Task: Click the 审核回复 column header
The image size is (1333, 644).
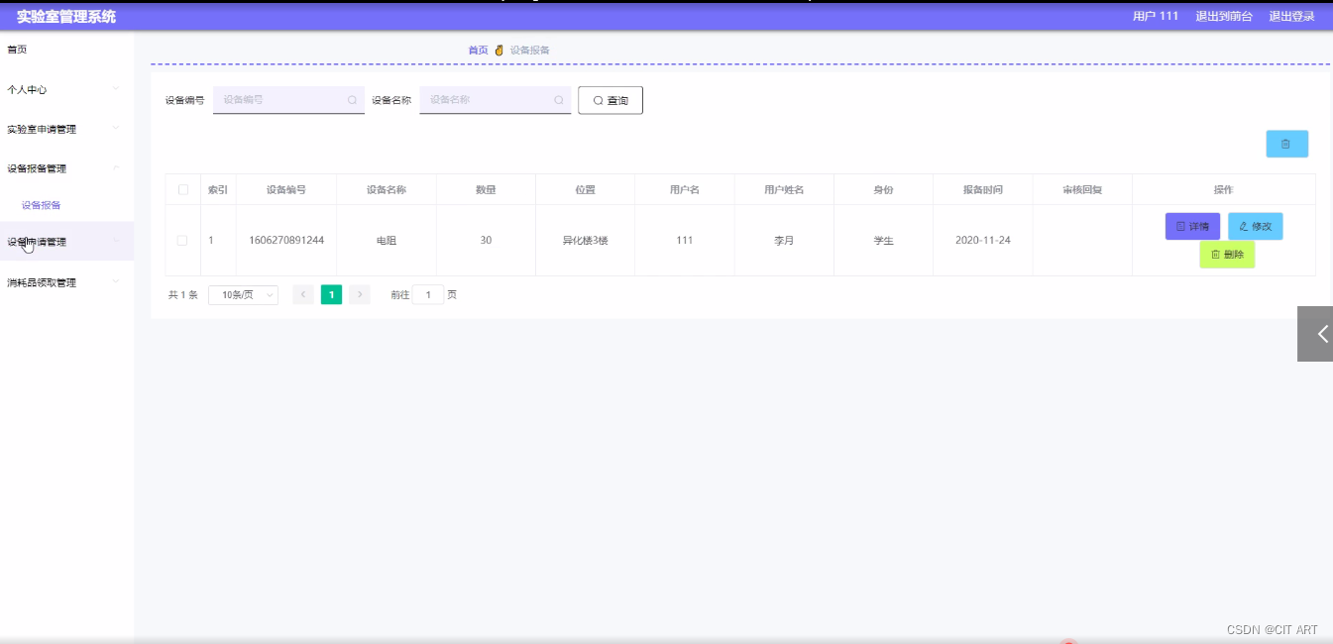Action: (1082, 189)
